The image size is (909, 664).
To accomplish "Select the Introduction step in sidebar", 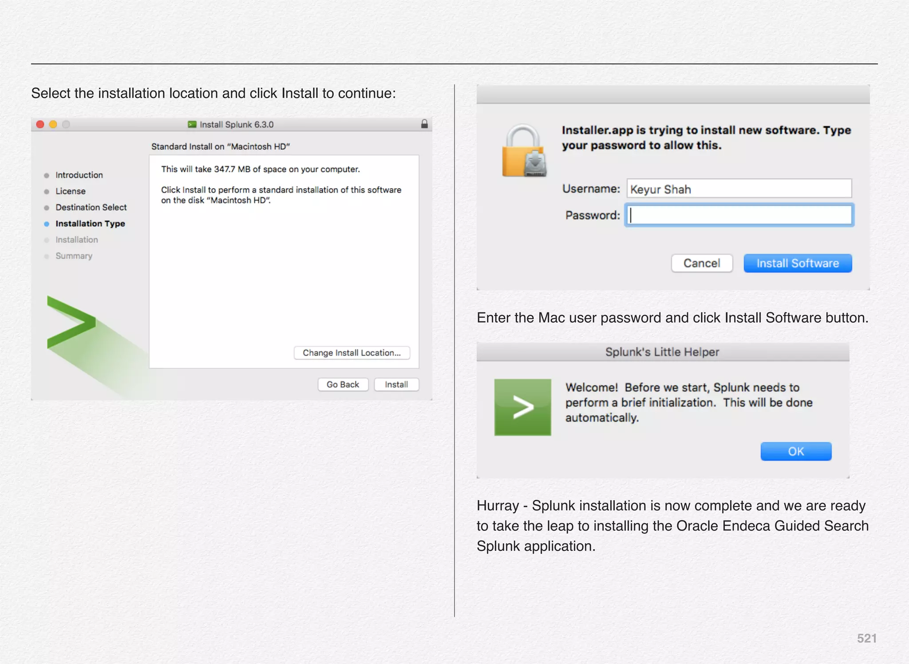I will point(79,175).
